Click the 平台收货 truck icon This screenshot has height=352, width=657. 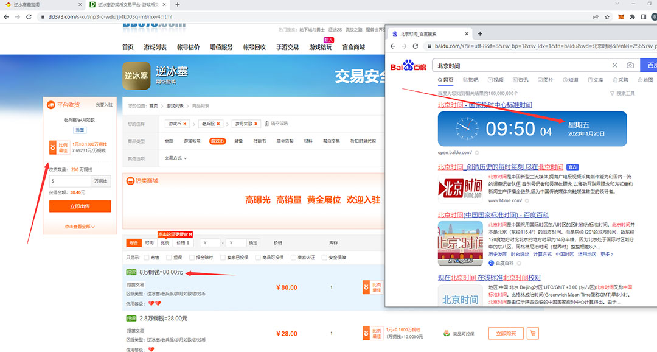click(50, 104)
